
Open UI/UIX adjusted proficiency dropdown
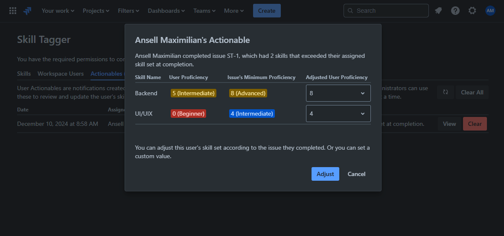pos(338,114)
